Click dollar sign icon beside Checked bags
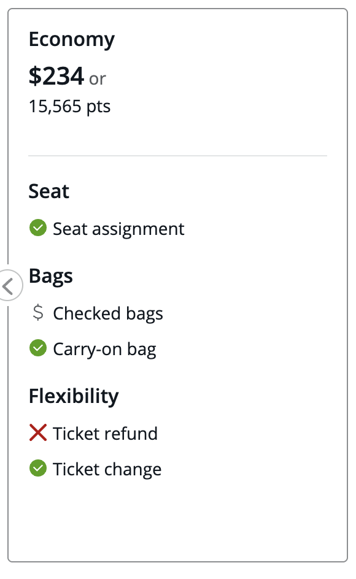The width and height of the screenshot is (356, 579). pos(38,312)
